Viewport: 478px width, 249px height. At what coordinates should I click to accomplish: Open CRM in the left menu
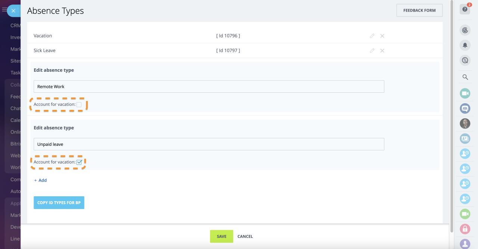tap(15, 25)
